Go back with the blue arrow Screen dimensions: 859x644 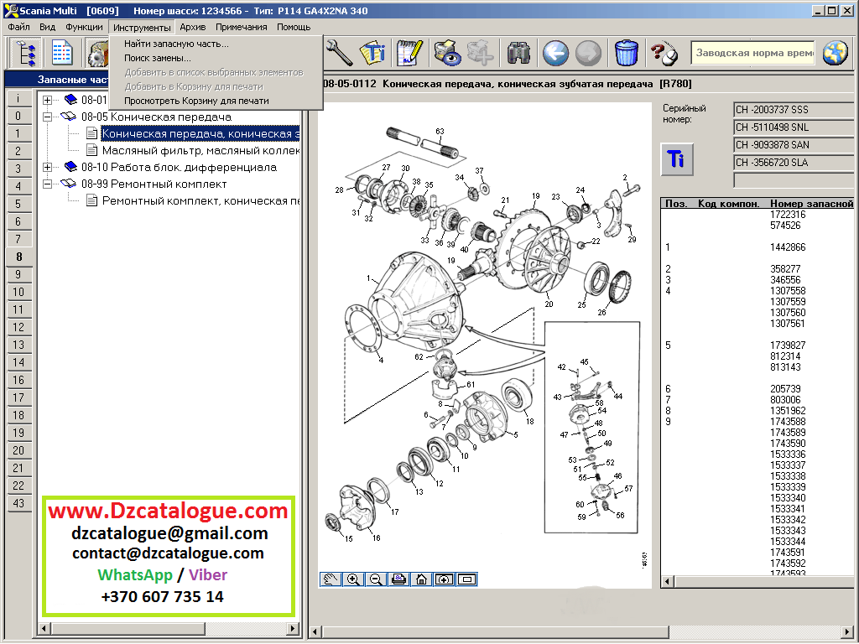(555, 53)
